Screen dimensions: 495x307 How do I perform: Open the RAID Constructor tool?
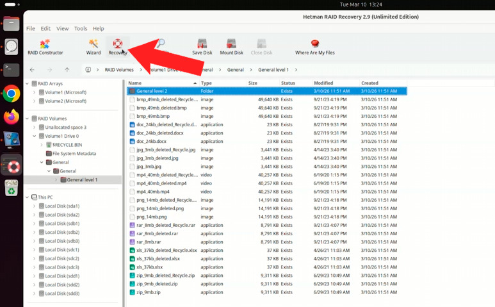(45, 47)
